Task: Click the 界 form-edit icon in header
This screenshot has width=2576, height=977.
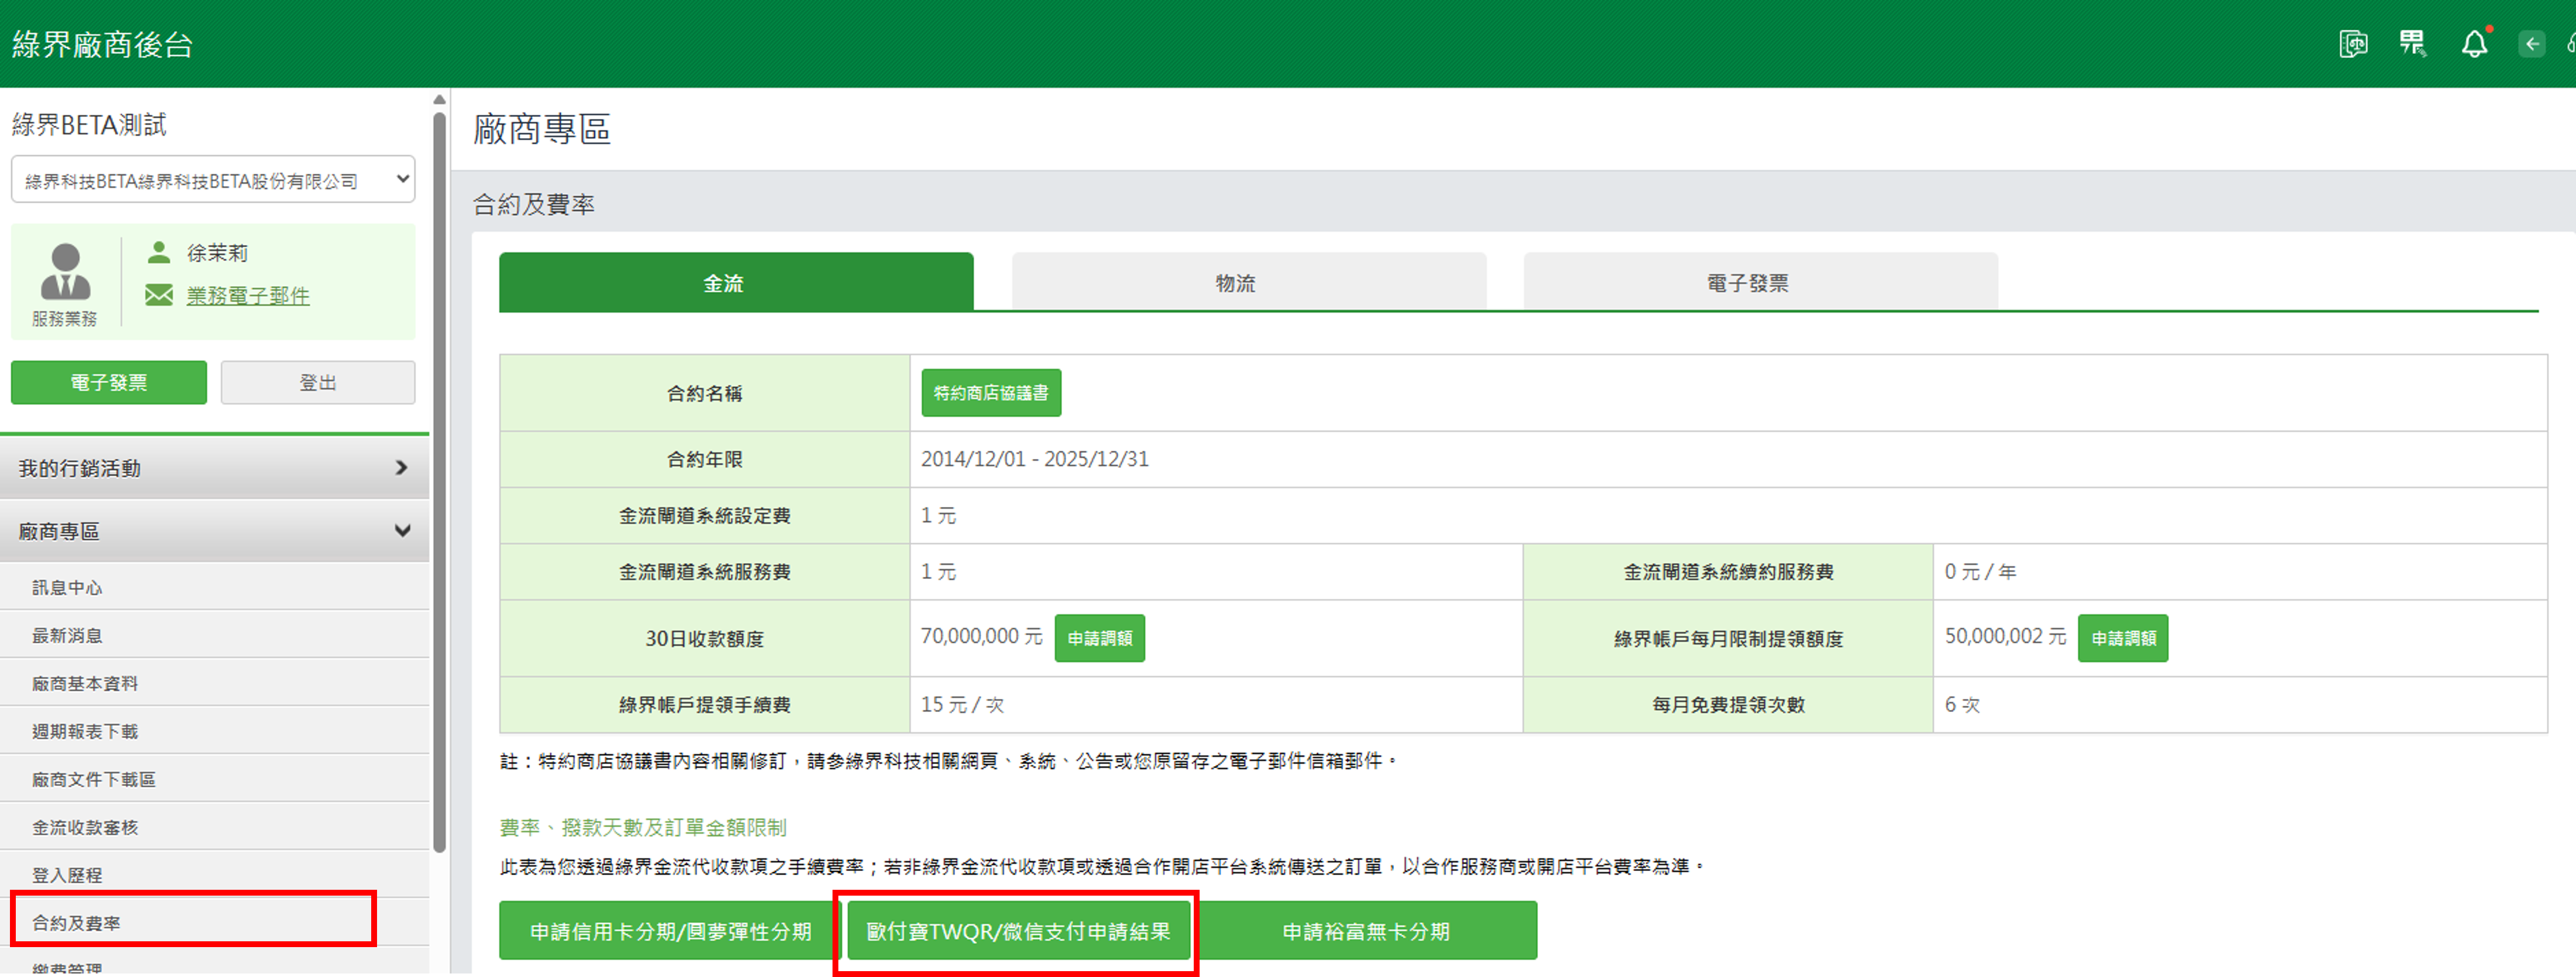Action: click(x=2413, y=44)
